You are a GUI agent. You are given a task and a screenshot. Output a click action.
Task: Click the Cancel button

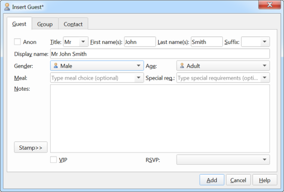click(x=238, y=180)
